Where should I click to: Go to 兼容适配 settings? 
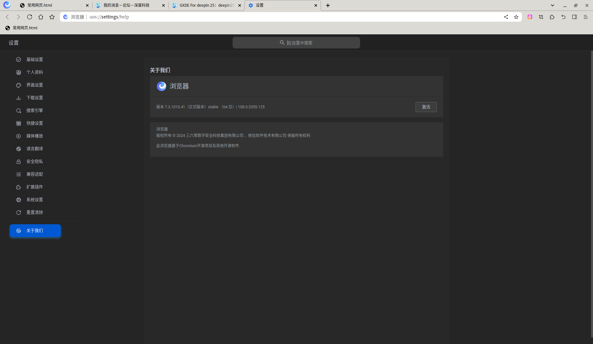tap(34, 174)
